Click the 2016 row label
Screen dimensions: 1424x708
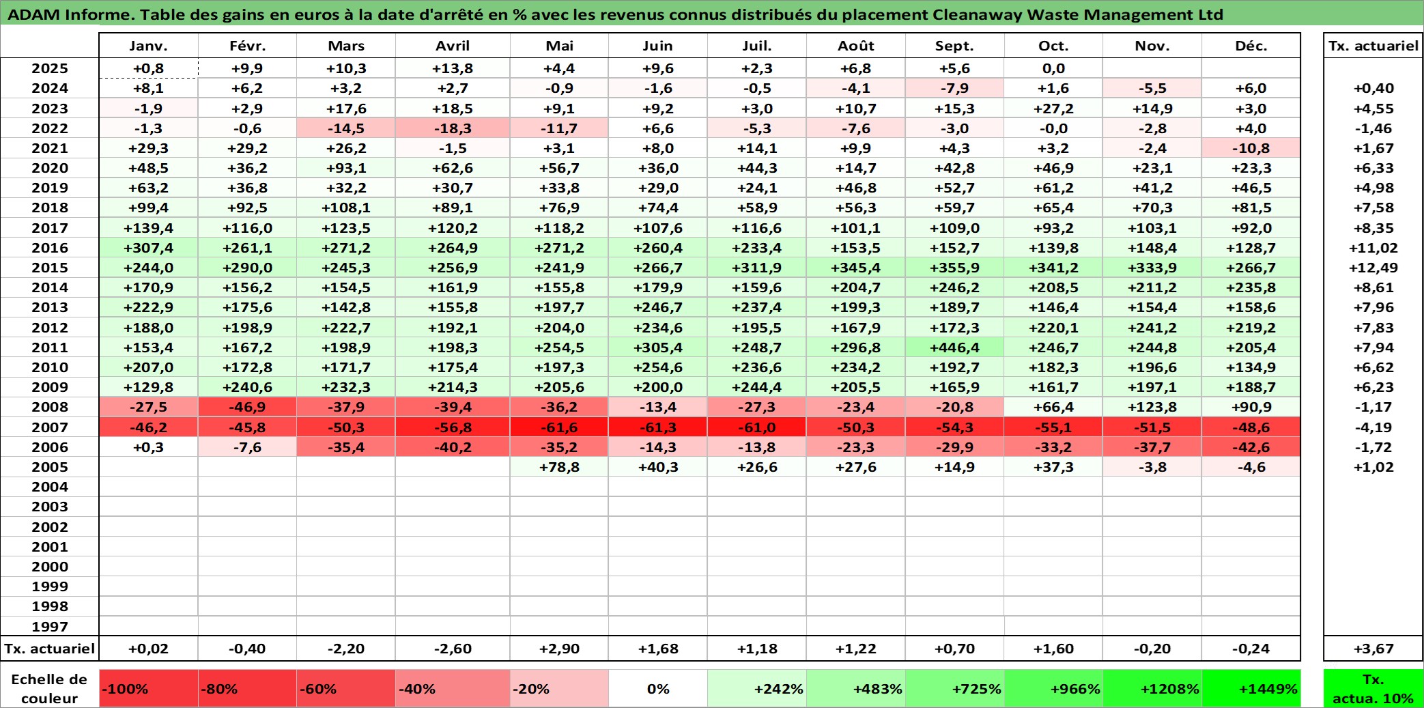[50, 248]
